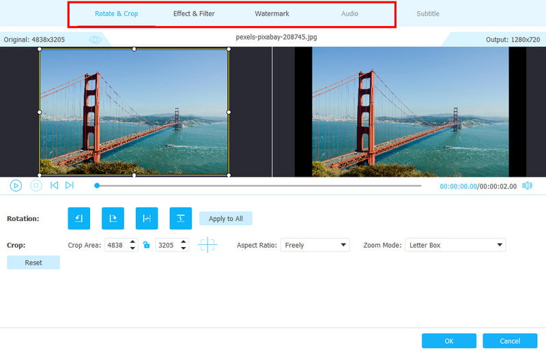Click the Apply to All button

225,218
